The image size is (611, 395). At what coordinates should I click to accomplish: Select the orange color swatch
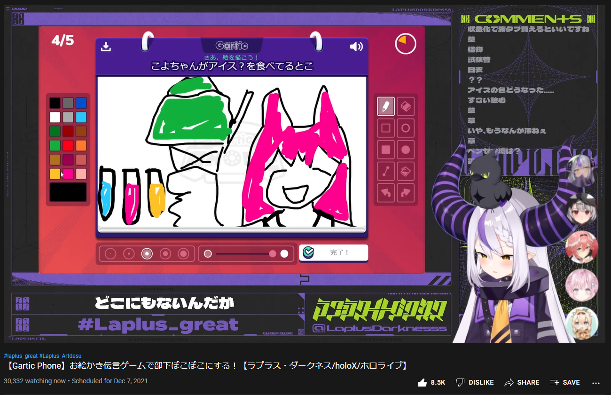pyautogui.click(x=81, y=145)
